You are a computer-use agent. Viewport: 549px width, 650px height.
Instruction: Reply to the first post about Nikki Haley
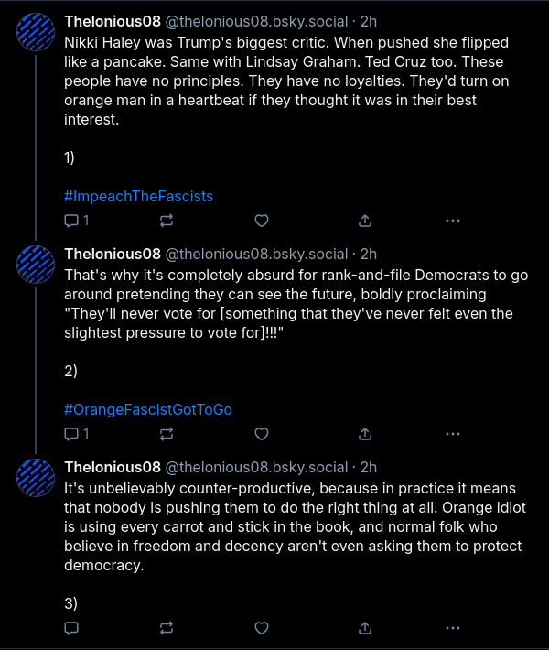point(77,221)
